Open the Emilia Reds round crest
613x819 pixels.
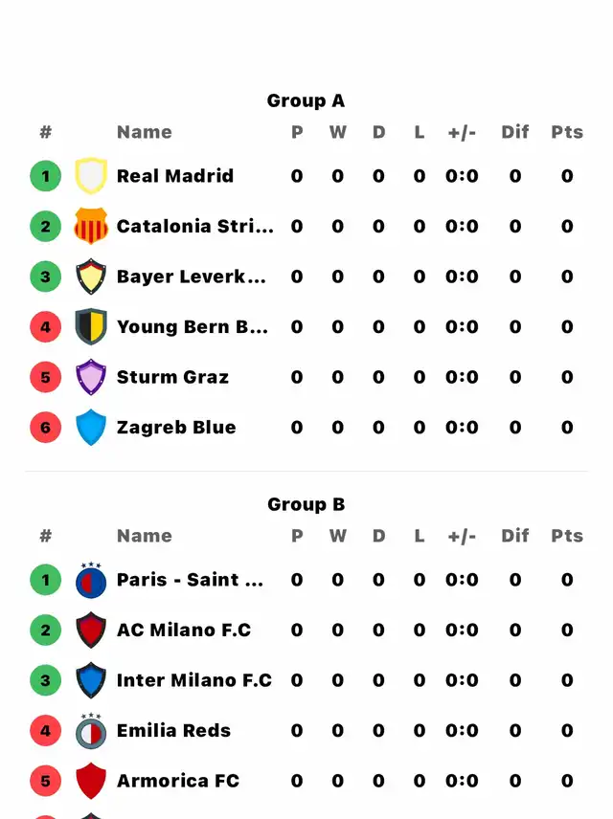91,731
